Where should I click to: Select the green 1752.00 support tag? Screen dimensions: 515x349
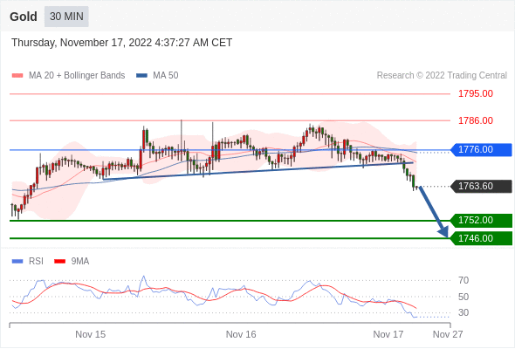pos(481,220)
